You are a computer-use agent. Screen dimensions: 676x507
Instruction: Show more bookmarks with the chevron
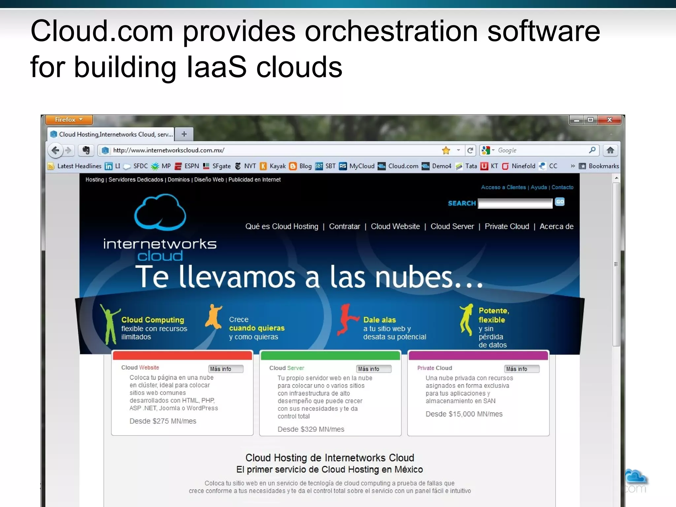click(573, 166)
